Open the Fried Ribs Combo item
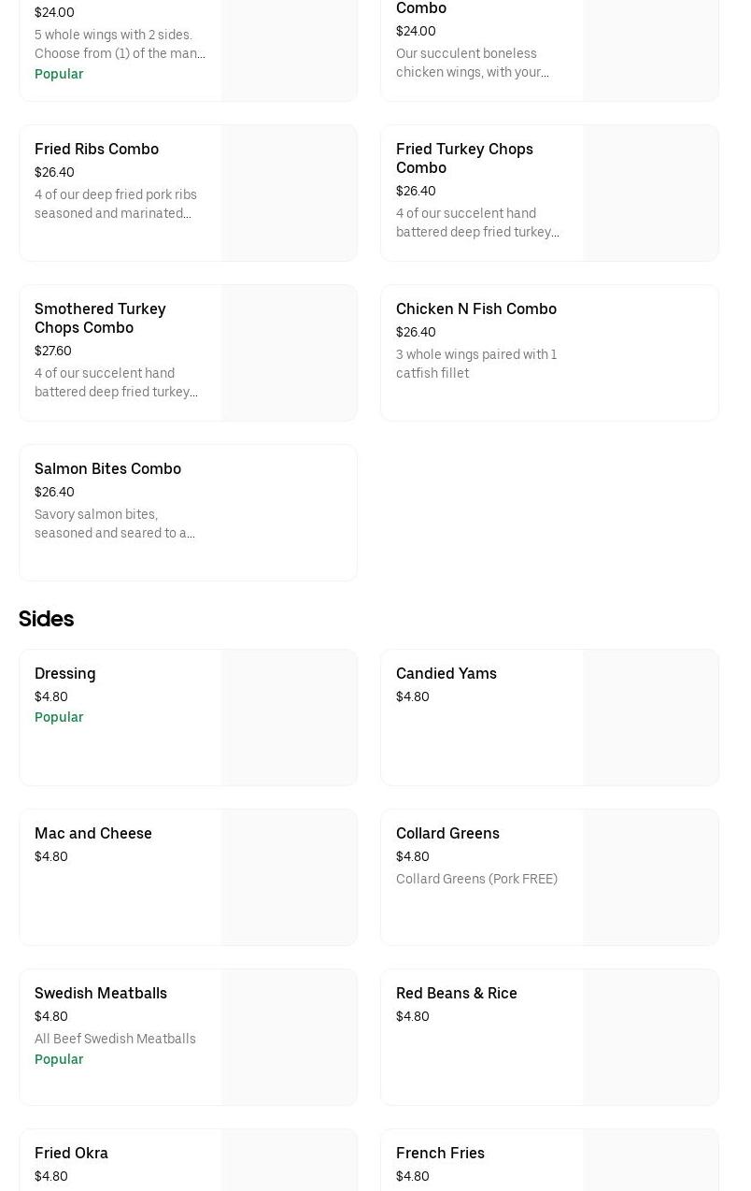The height and width of the screenshot is (1191, 751). (x=96, y=150)
